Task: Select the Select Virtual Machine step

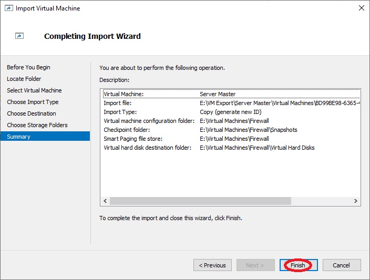Action: (x=34, y=90)
